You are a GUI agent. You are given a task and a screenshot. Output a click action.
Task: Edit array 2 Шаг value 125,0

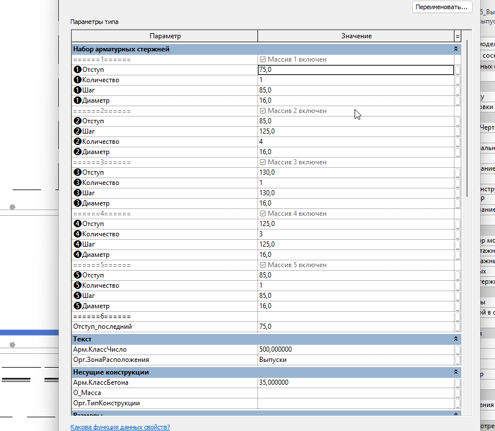point(356,131)
